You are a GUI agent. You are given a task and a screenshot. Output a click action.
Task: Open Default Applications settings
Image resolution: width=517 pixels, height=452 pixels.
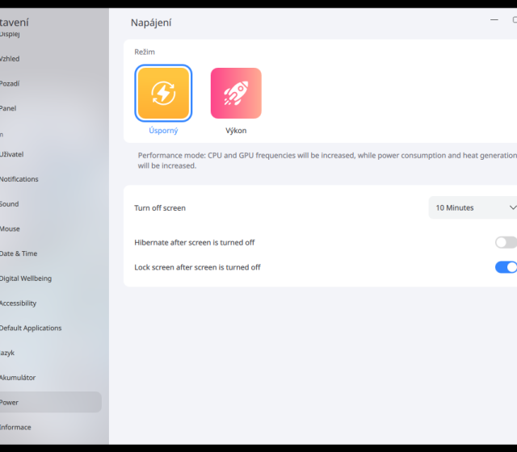click(x=31, y=329)
